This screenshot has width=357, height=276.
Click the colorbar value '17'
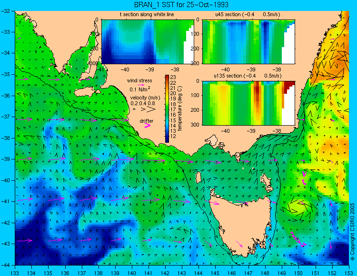(173, 109)
